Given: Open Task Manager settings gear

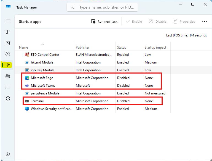Looking at the screenshot, I should pyautogui.click(x=8, y=154).
